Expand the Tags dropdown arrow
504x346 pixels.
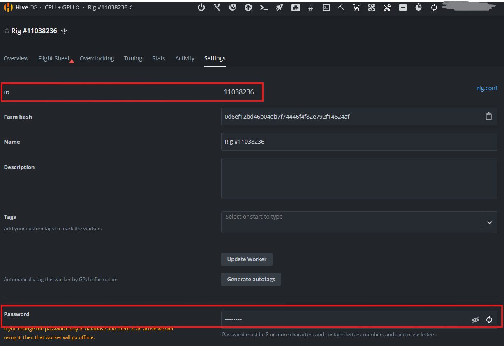[x=489, y=222]
